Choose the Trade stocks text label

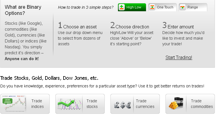click(92, 104)
